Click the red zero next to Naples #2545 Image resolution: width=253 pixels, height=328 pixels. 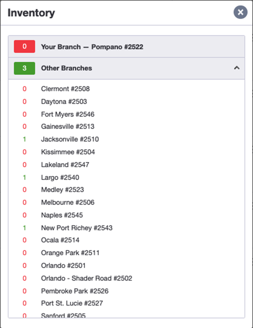click(24, 215)
